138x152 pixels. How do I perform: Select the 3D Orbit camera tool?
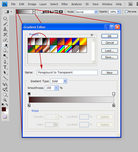(x=5, y=89)
